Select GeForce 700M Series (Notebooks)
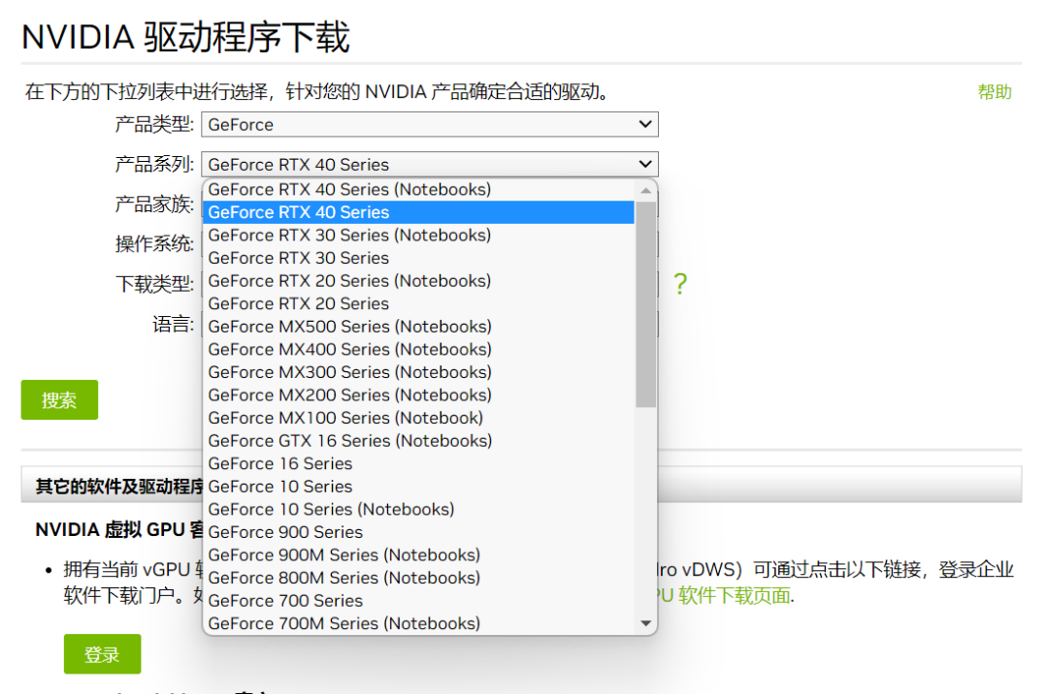The image size is (1048, 694). tap(418, 623)
